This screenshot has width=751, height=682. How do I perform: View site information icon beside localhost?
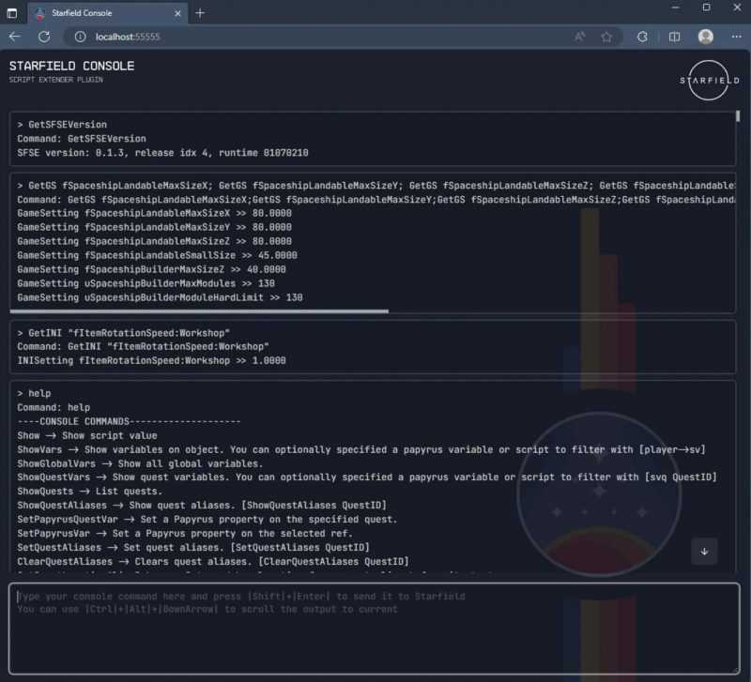click(80, 37)
